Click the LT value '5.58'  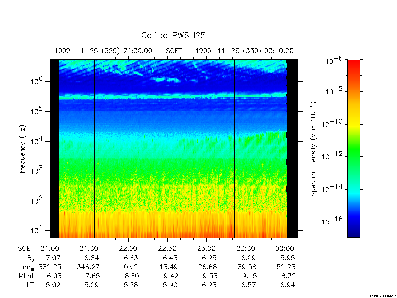[131, 285]
